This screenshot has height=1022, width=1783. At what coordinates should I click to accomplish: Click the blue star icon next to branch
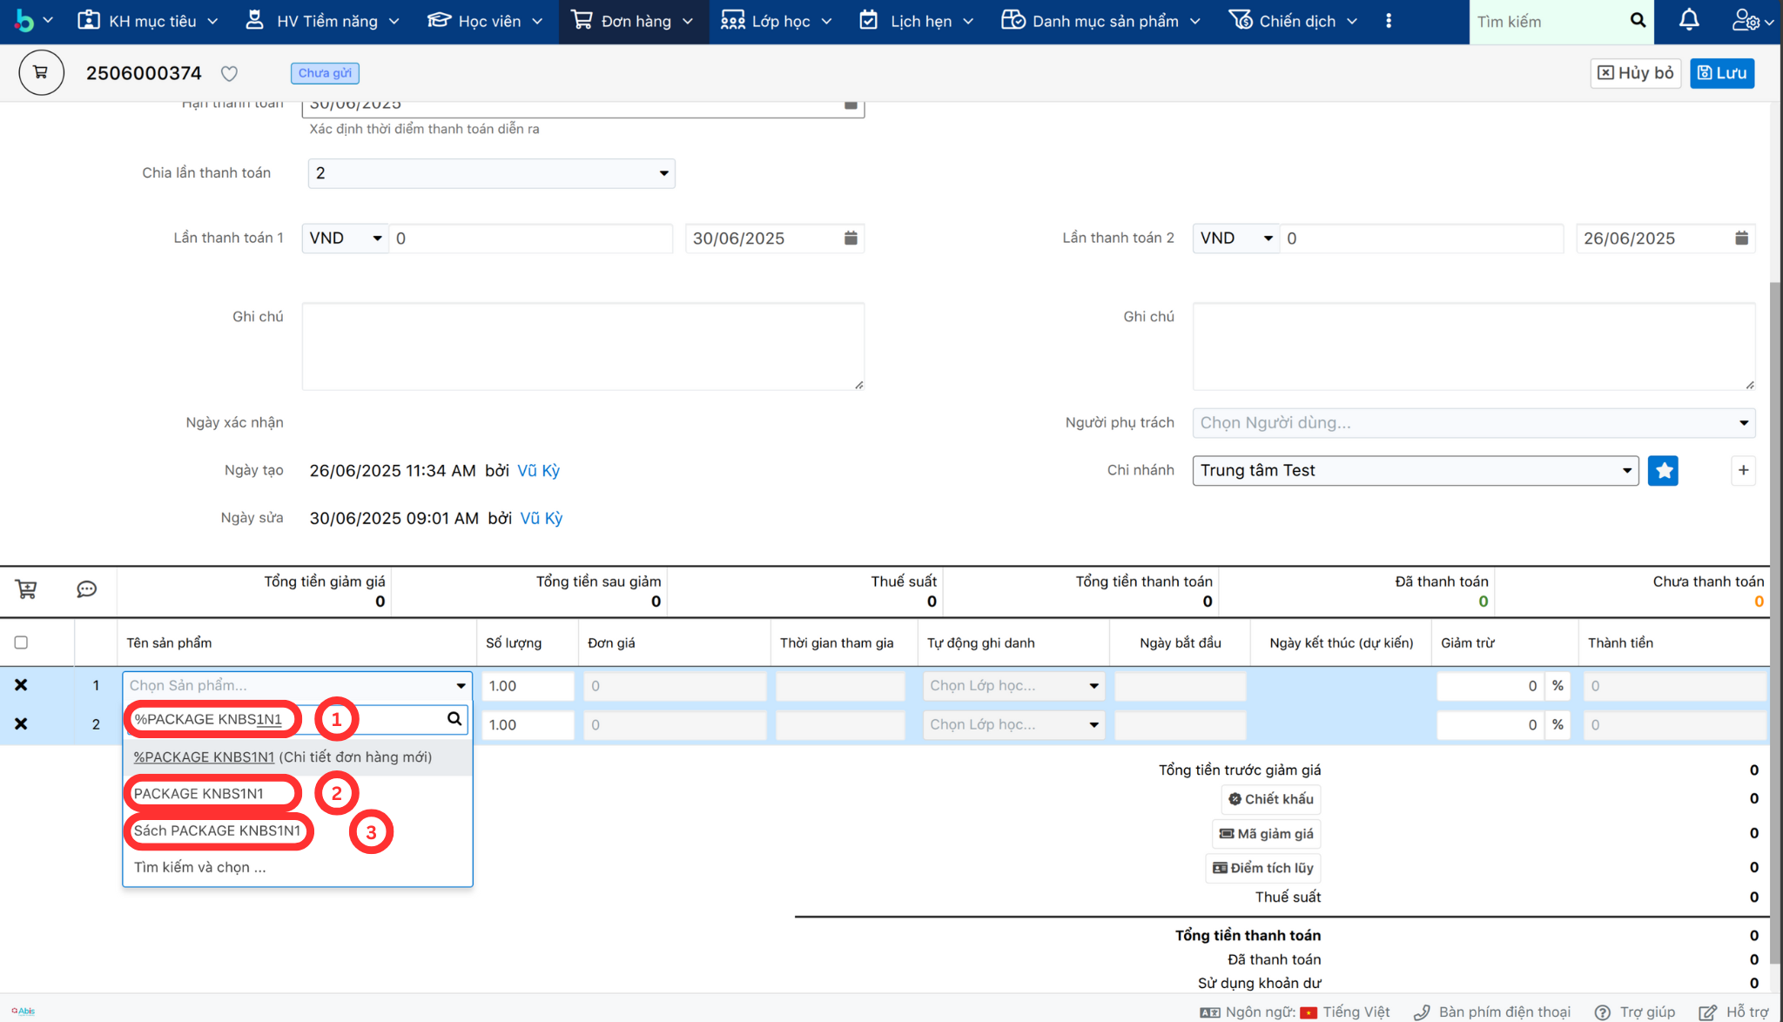click(1662, 471)
